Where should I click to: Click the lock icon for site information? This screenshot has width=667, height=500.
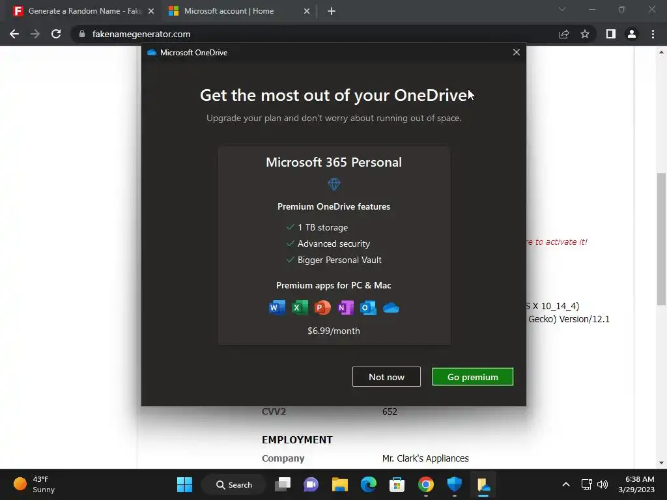(81, 34)
